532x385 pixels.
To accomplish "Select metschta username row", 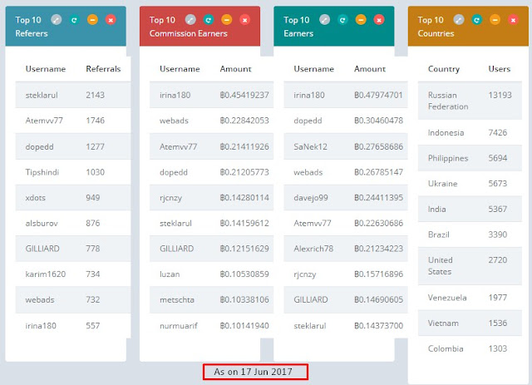I will (x=177, y=300).
